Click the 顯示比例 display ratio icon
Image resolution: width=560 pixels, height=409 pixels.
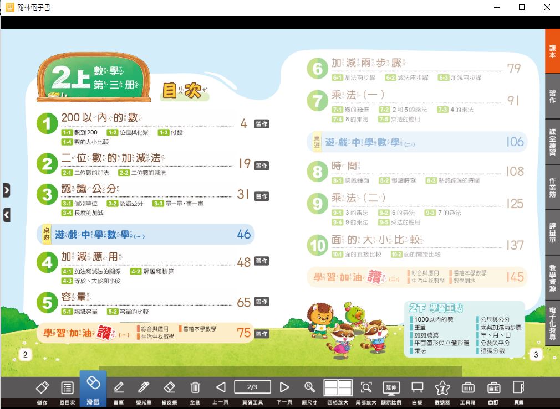point(391,388)
